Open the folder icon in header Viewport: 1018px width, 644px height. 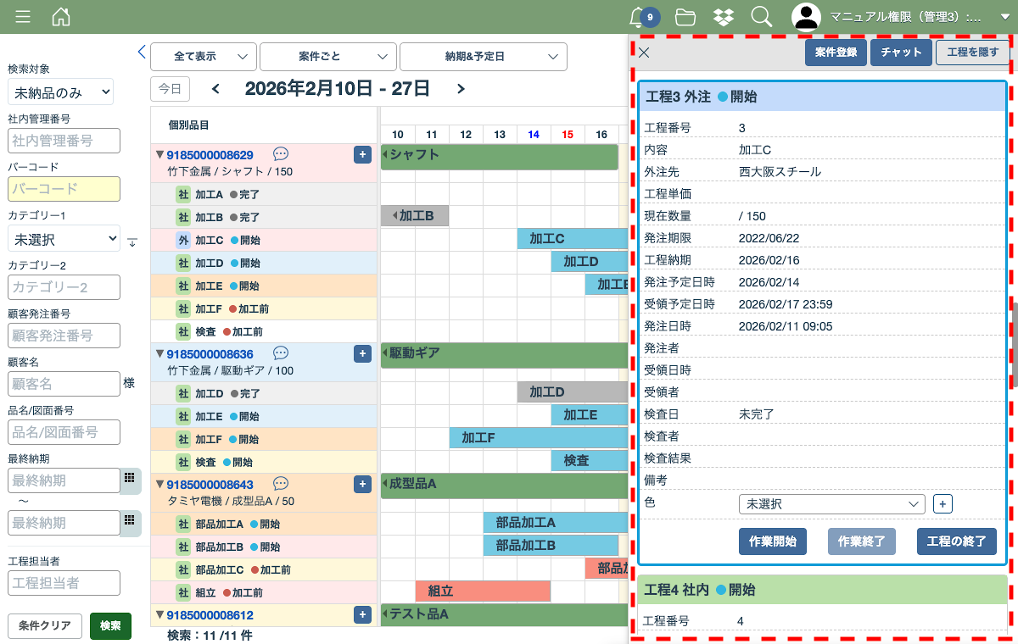(685, 17)
